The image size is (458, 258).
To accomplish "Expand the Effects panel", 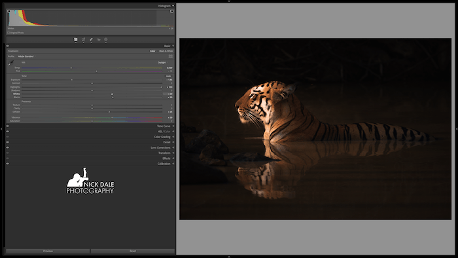I will pos(173,158).
